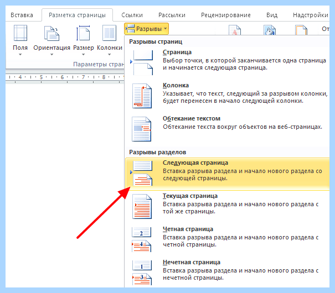The height and width of the screenshot is (293, 335).
Task: Click the horizontal ruler at mark 4
Action: click(20, 77)
